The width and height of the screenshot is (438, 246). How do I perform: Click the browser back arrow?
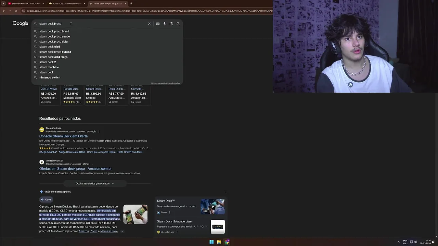4,11
